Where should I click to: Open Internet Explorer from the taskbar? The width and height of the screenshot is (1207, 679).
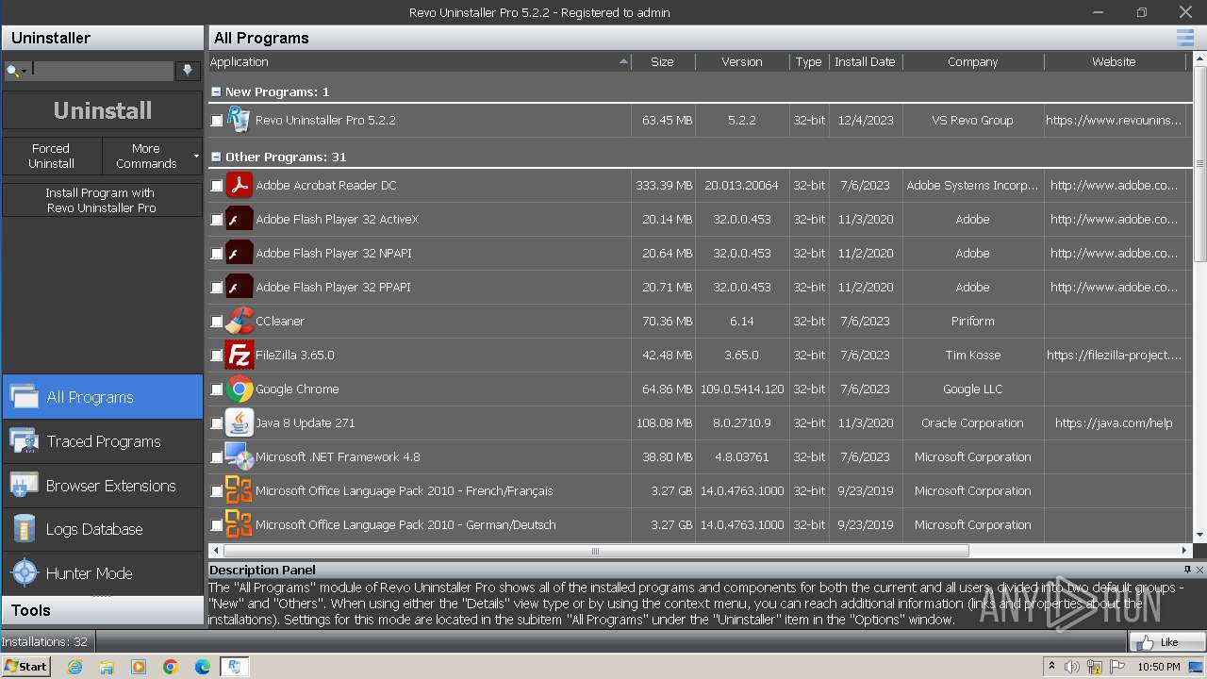pyautogui.click(x=74, y=667)
